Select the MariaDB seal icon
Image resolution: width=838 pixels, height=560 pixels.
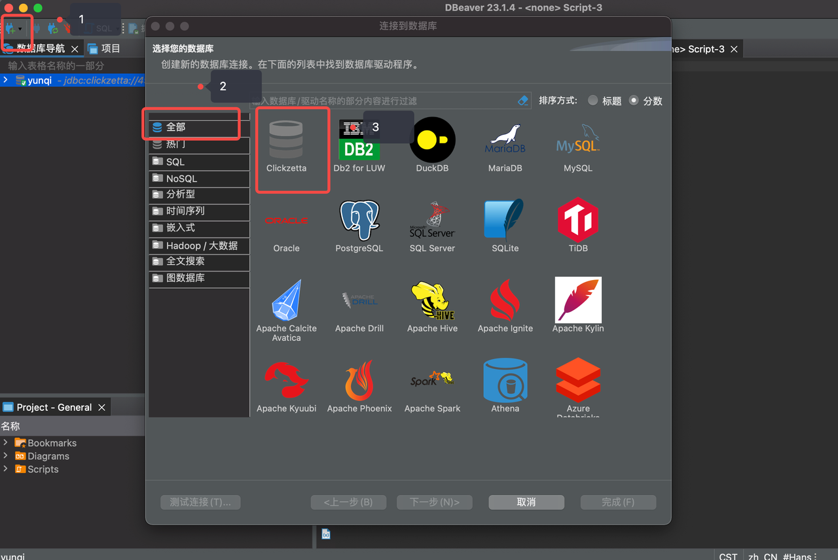coord(505,141)
